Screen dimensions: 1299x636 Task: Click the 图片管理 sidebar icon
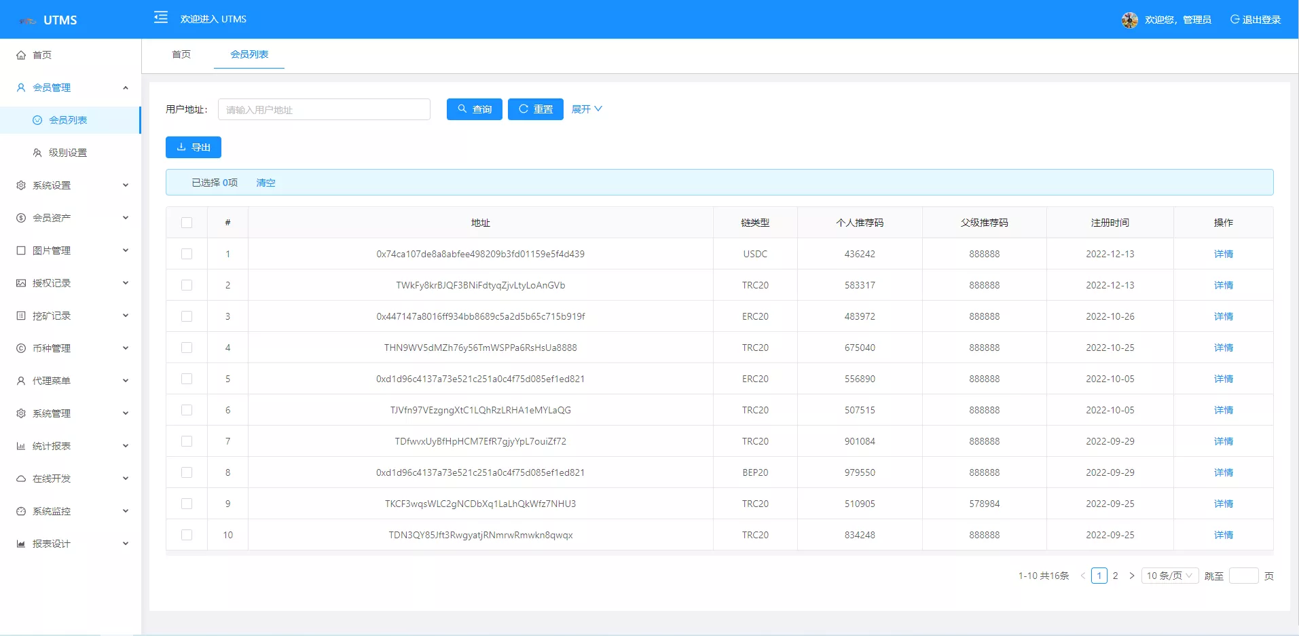(21, 250)
